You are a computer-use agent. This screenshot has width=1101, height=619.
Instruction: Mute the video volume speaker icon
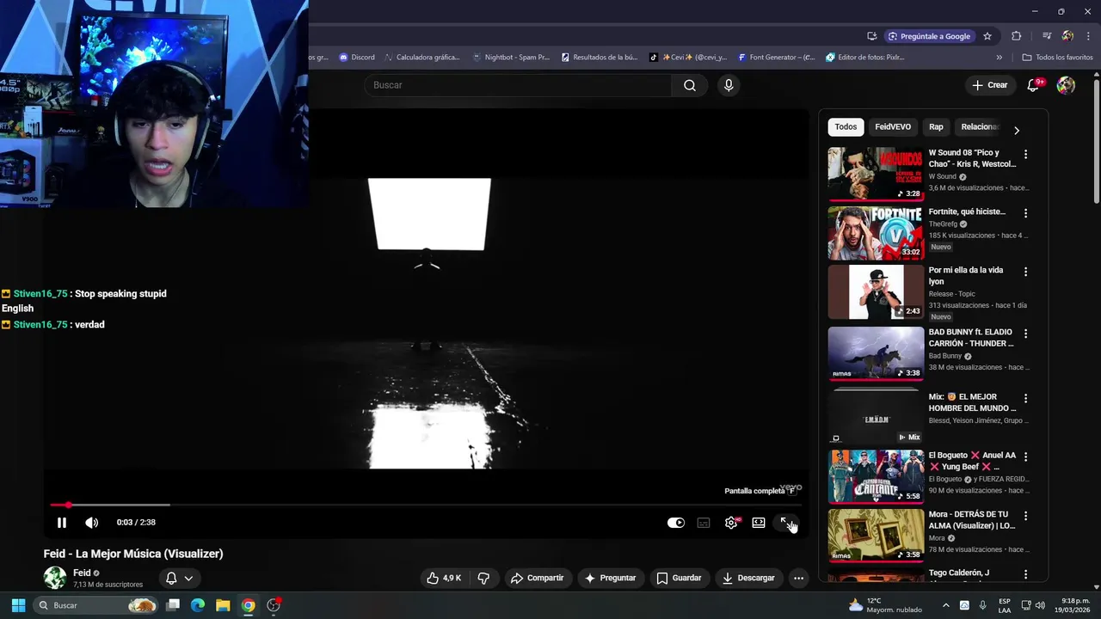92,523
